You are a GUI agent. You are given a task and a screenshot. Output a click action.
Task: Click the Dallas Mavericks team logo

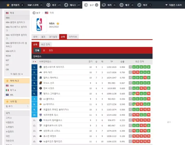click(x=41, y=77)
